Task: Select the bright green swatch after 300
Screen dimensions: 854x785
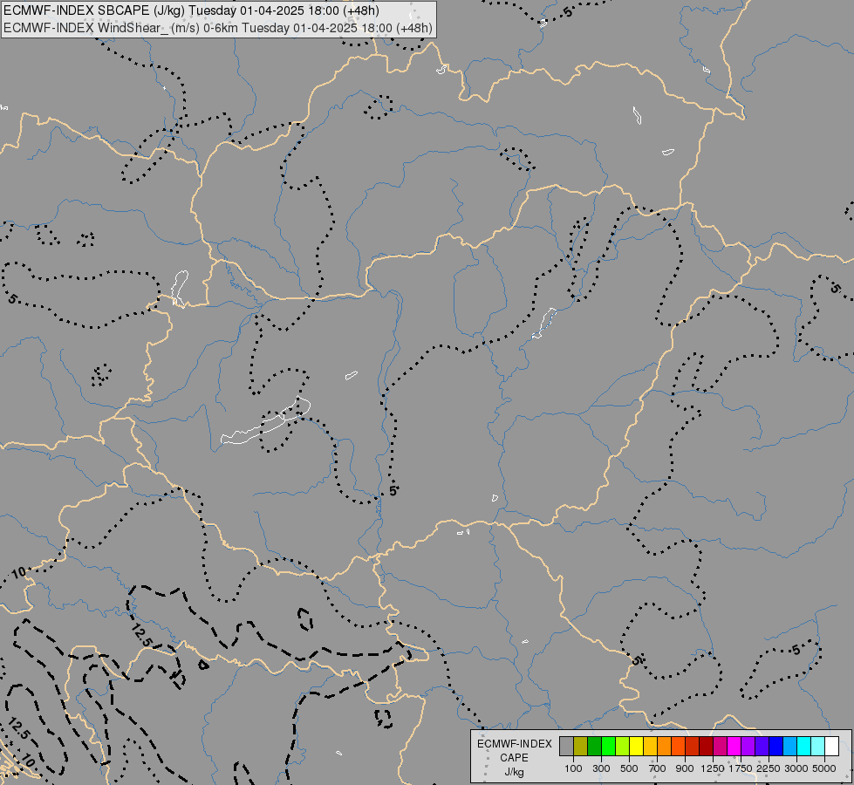Action: (x=608, y=746)
